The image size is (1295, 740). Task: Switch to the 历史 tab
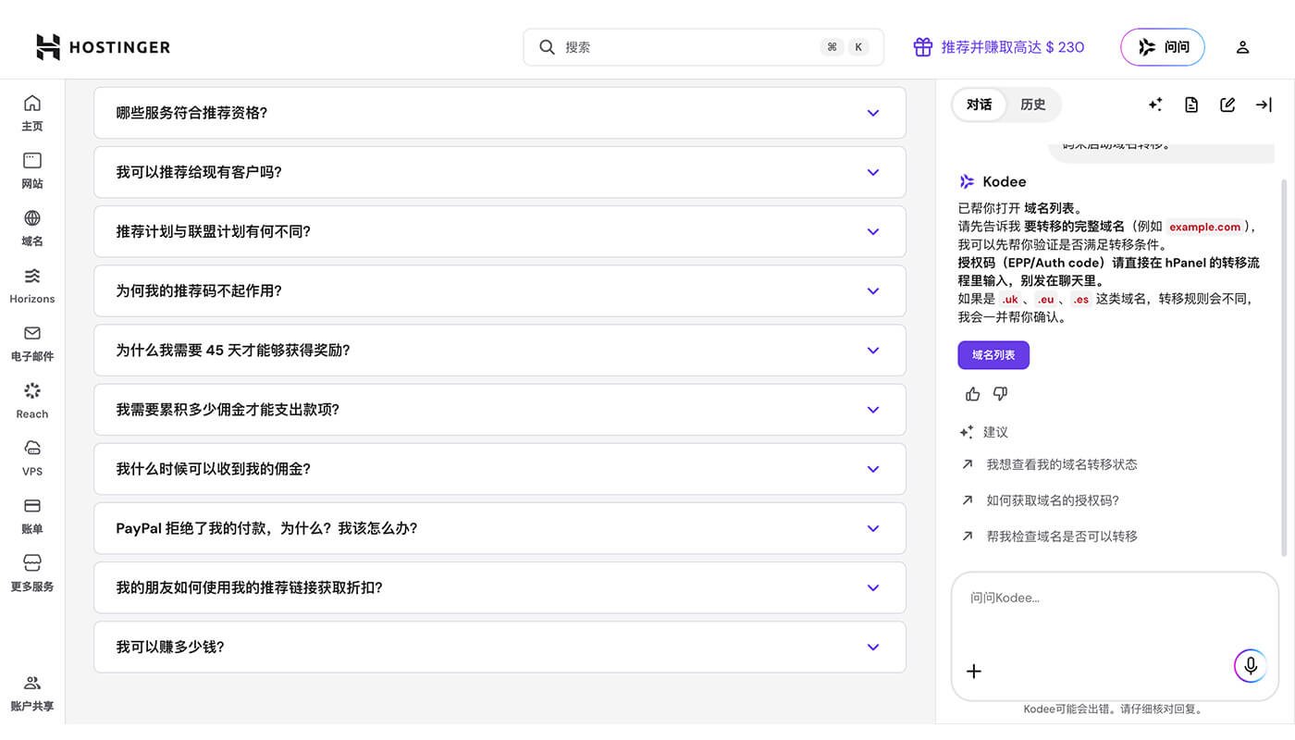click(1032, 105)
